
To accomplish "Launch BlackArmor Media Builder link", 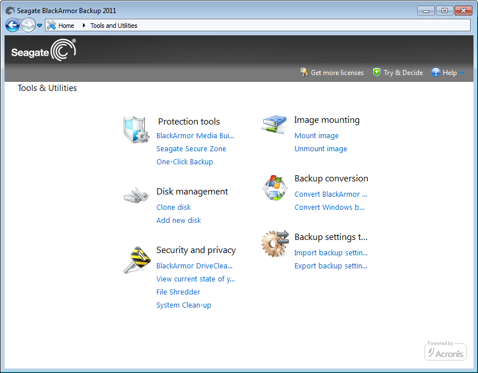I will pyautogui.click(x=195, y=136).
